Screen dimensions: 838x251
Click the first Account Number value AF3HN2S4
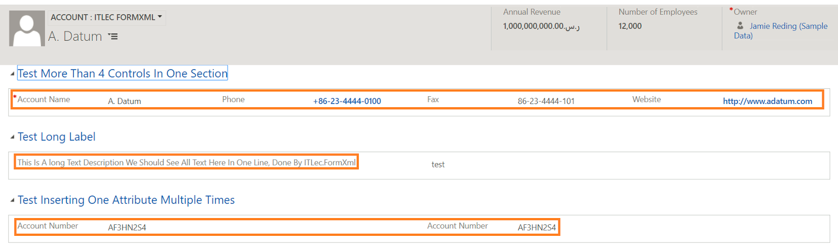point(127,228)
